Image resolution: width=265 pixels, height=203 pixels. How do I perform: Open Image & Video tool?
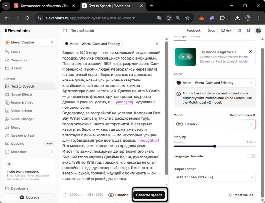(x=29, y=102)
